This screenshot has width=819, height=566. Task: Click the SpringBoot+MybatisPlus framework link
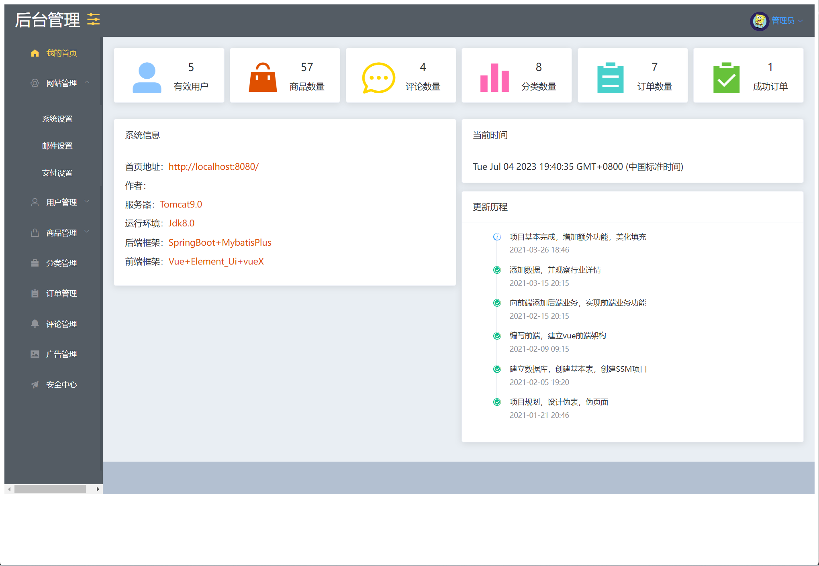(220, 242)
